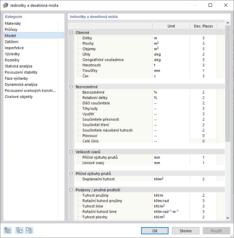Open the Imperfekce category

(x=34, y=48)
